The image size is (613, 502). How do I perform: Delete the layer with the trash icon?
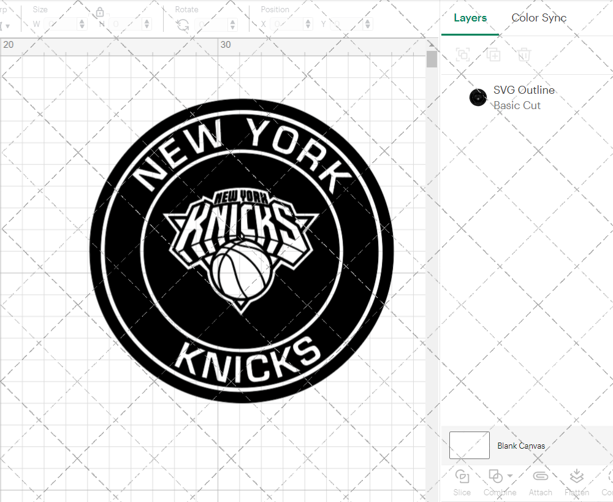point(523,55)
